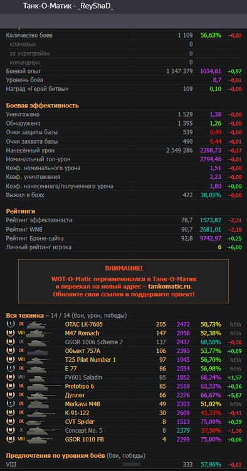Click the tank silhouette of OTAC LK-7605
Image resolution: width=247 pixels, height=471 pixels.
point(36,325)
